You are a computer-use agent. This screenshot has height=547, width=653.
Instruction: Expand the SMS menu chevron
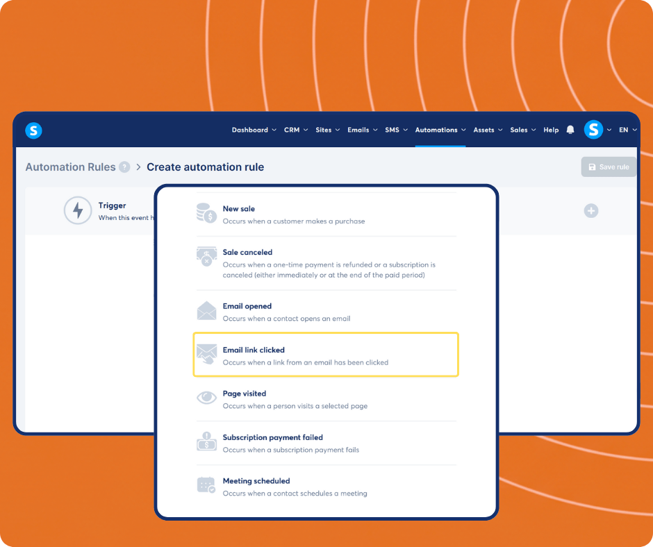(x=405, y=130)
